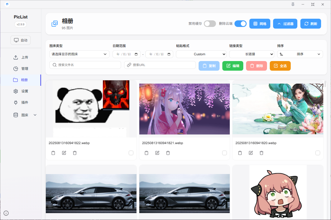Delete 20250813160941822.webp via its trash icon
The image size is (331, 220).
[x=75, y=153]
